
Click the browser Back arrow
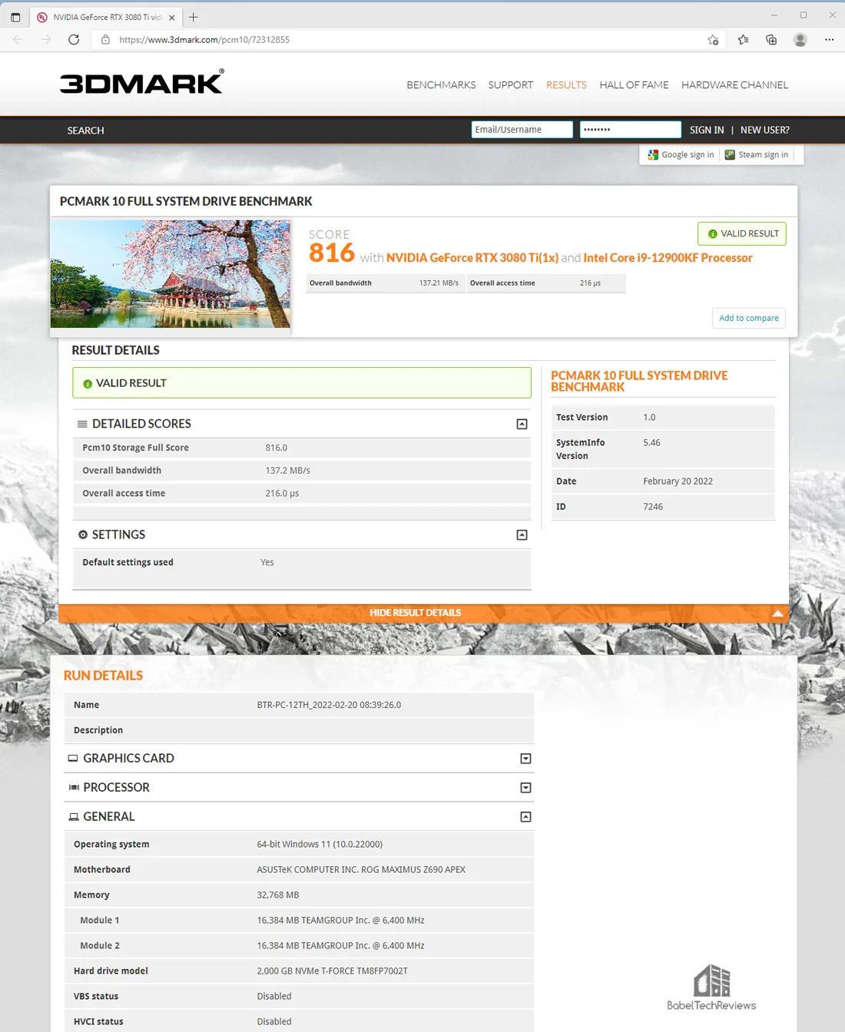[18, 39]
